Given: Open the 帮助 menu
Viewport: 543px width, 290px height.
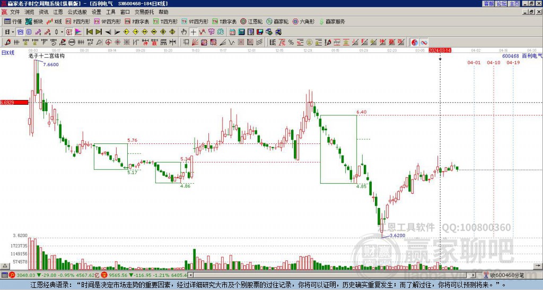Looking at the screenshot, I should click(x=163, y=12).
